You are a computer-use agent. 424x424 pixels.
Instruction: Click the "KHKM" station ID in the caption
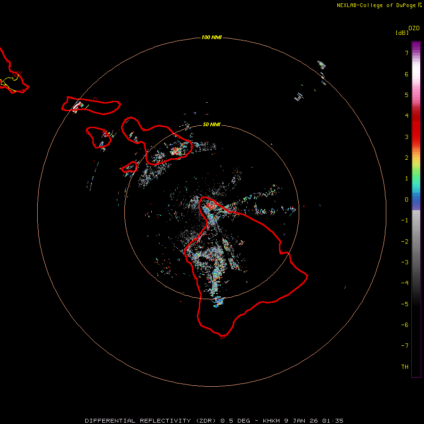pos(271,421)
